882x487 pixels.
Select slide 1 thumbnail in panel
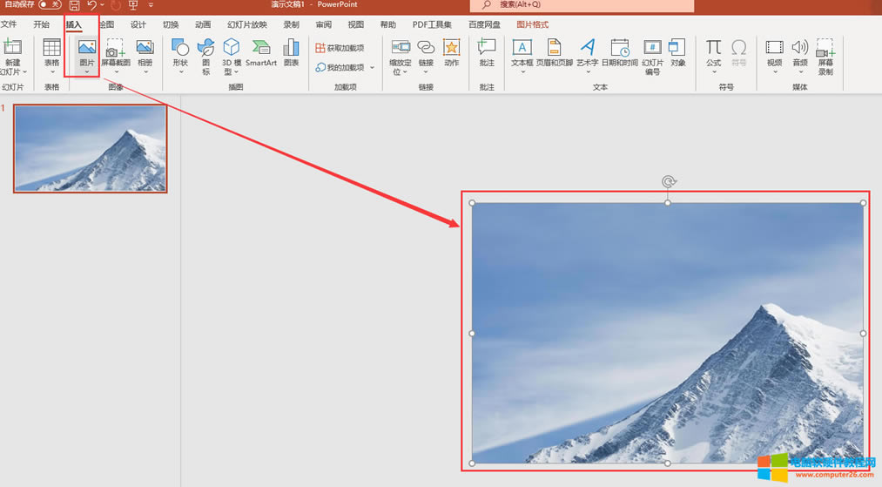coord(91,148)
